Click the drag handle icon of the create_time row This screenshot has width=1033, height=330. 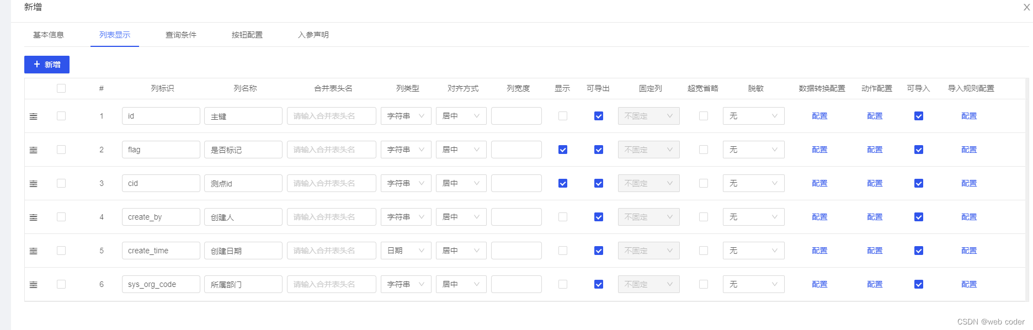click(34, 251)
